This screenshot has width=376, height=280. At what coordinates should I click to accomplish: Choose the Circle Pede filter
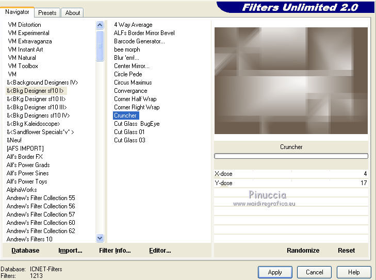[128, 74]
